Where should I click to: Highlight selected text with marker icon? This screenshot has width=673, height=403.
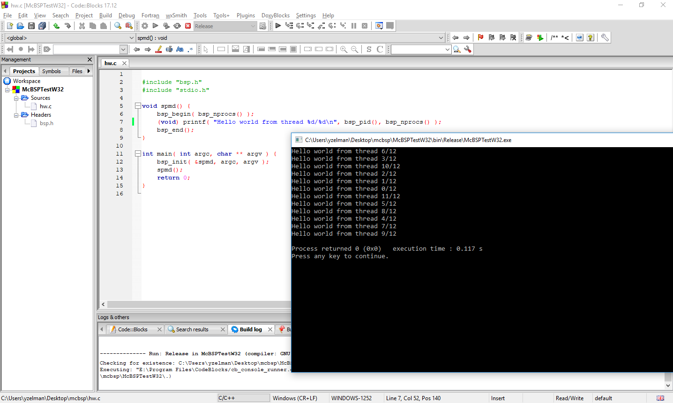coord(158,49)
